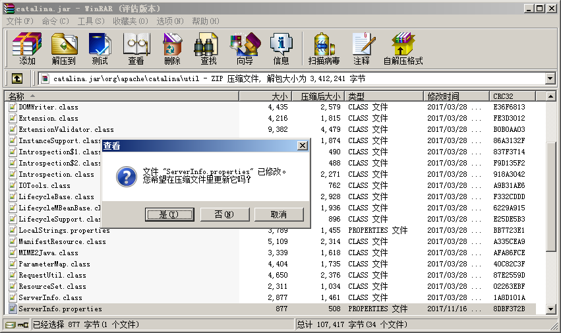Click 是(Y) to update the archive
The height and width of the screenshot is (333, 561).
169,214
